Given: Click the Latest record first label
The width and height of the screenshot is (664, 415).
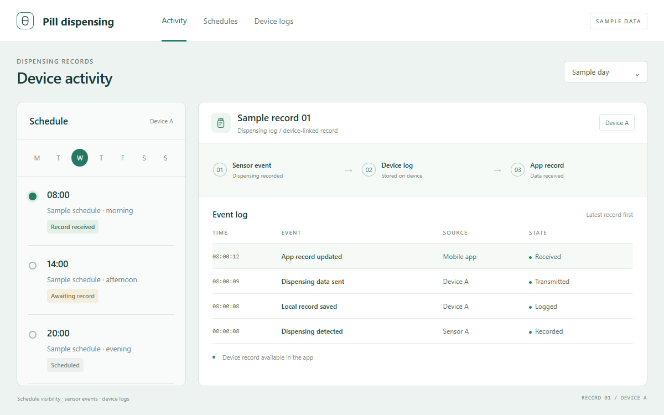Looking at the screenshot, I should tap(609, 215).
